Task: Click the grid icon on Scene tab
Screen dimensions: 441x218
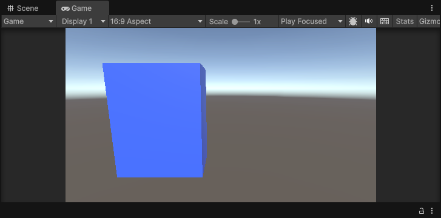Action: pyautogui.click(x=11, y=8)
